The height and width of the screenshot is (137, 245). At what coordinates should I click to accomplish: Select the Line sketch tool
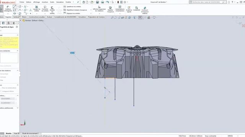[x=15, y=6]
